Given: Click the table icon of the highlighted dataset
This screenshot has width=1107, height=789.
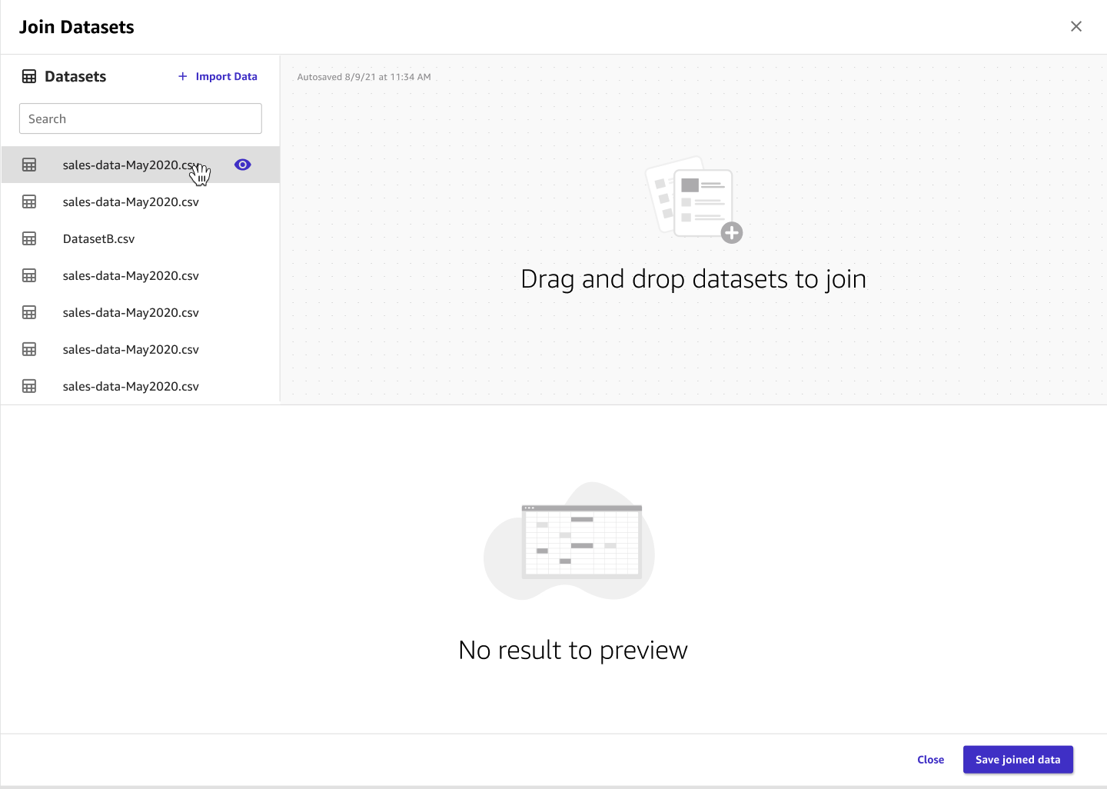Looking at the screenshot, I should 29,165.
